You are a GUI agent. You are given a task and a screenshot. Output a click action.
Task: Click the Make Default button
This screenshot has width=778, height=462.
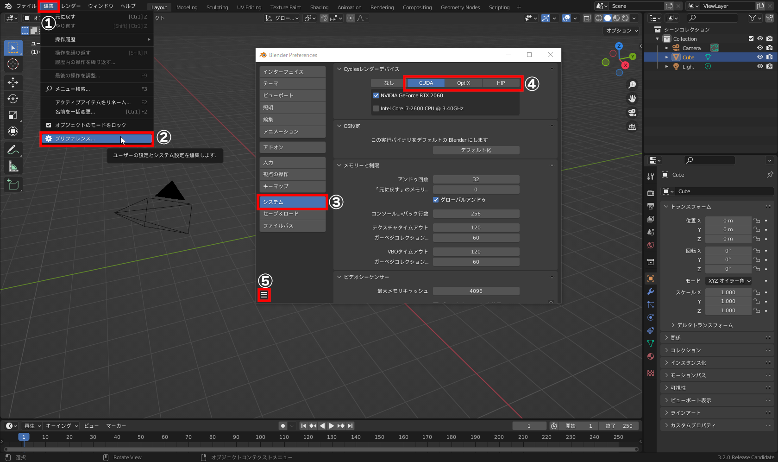tap(476, 150)
